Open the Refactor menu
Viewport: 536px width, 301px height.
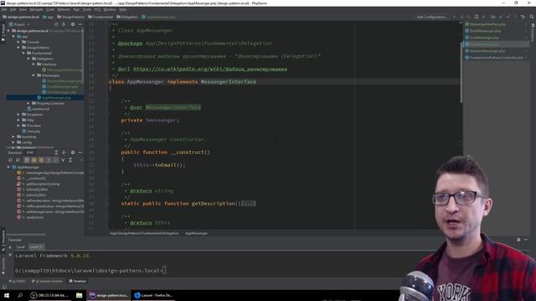point(64,9)
